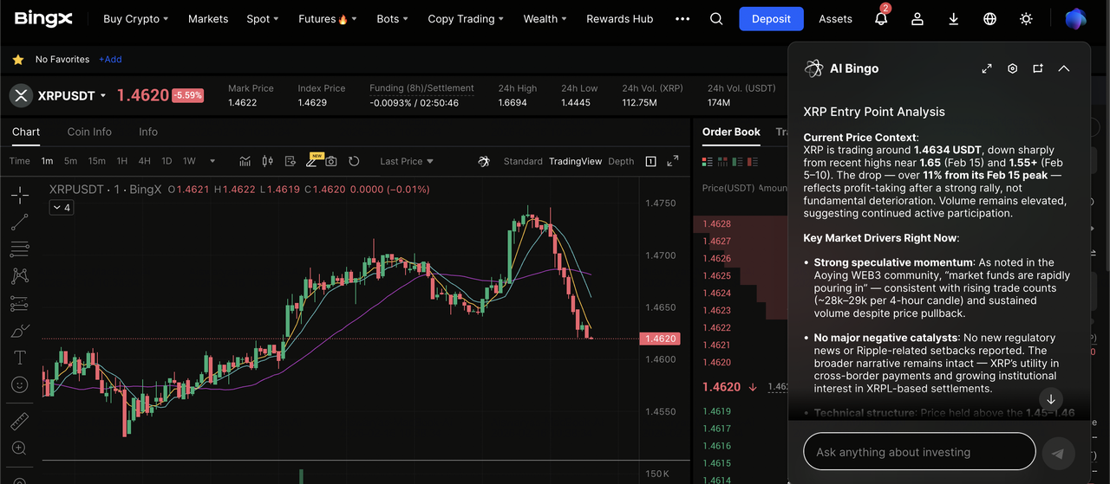Open the chart indicators icon

click(245, 161)
